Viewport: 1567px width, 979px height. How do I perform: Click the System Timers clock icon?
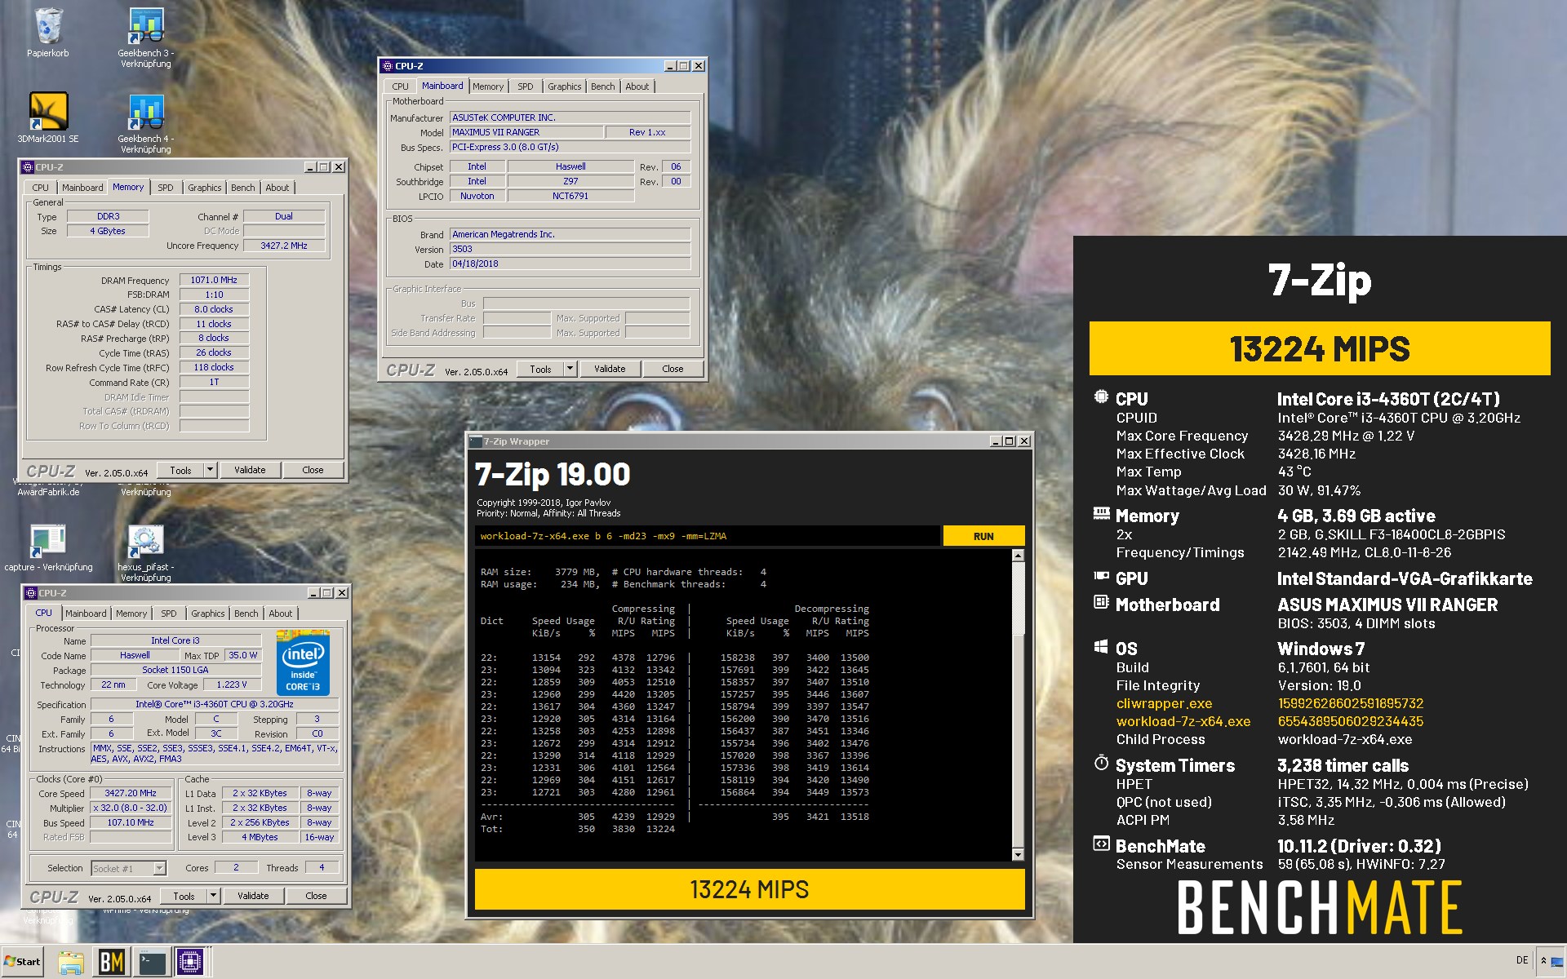coord(1101,764)
